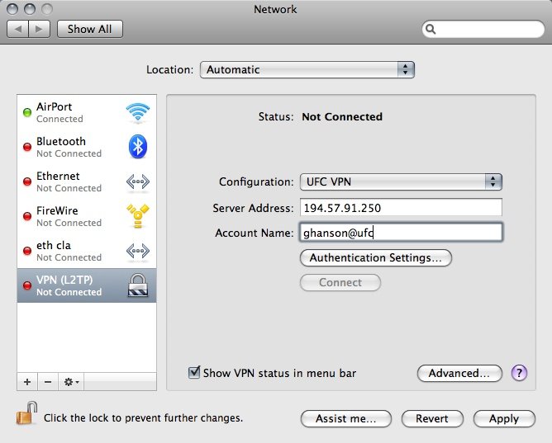Click the AirPort Wi-Fi icon
This screenshot has height=443, width=552.
[137, 112]
